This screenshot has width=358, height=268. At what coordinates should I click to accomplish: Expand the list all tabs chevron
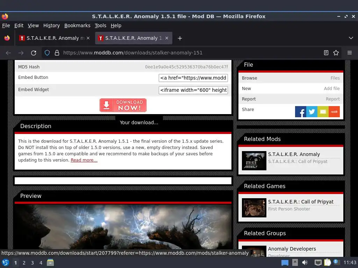tap(351, 38)
